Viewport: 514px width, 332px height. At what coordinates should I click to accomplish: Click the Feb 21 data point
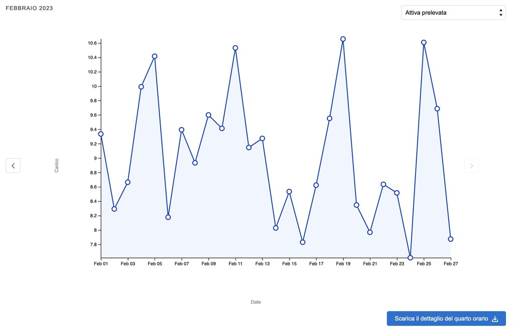[370, 232]
